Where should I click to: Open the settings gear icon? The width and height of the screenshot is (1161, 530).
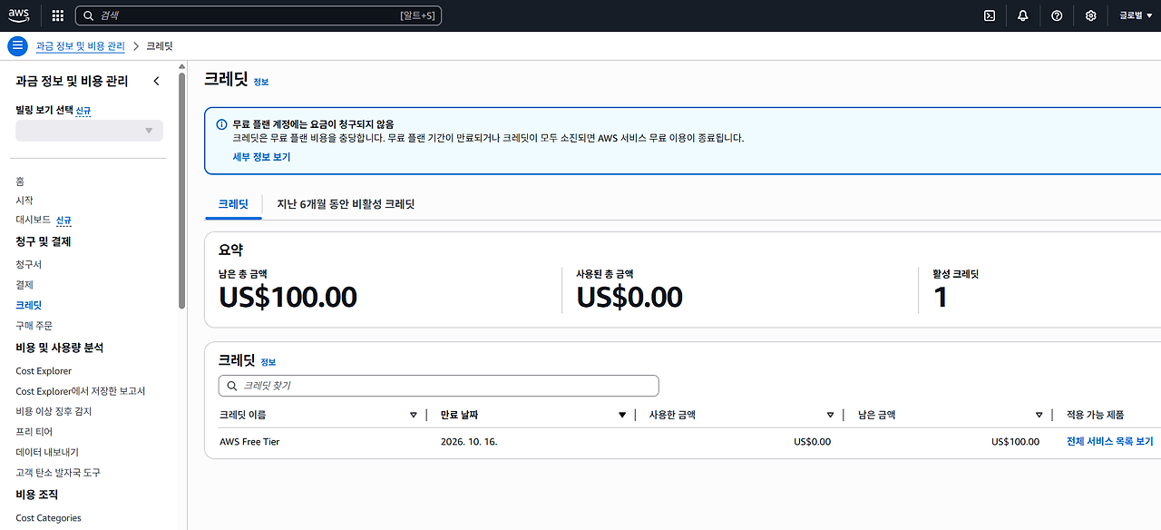click(1091, 15)
